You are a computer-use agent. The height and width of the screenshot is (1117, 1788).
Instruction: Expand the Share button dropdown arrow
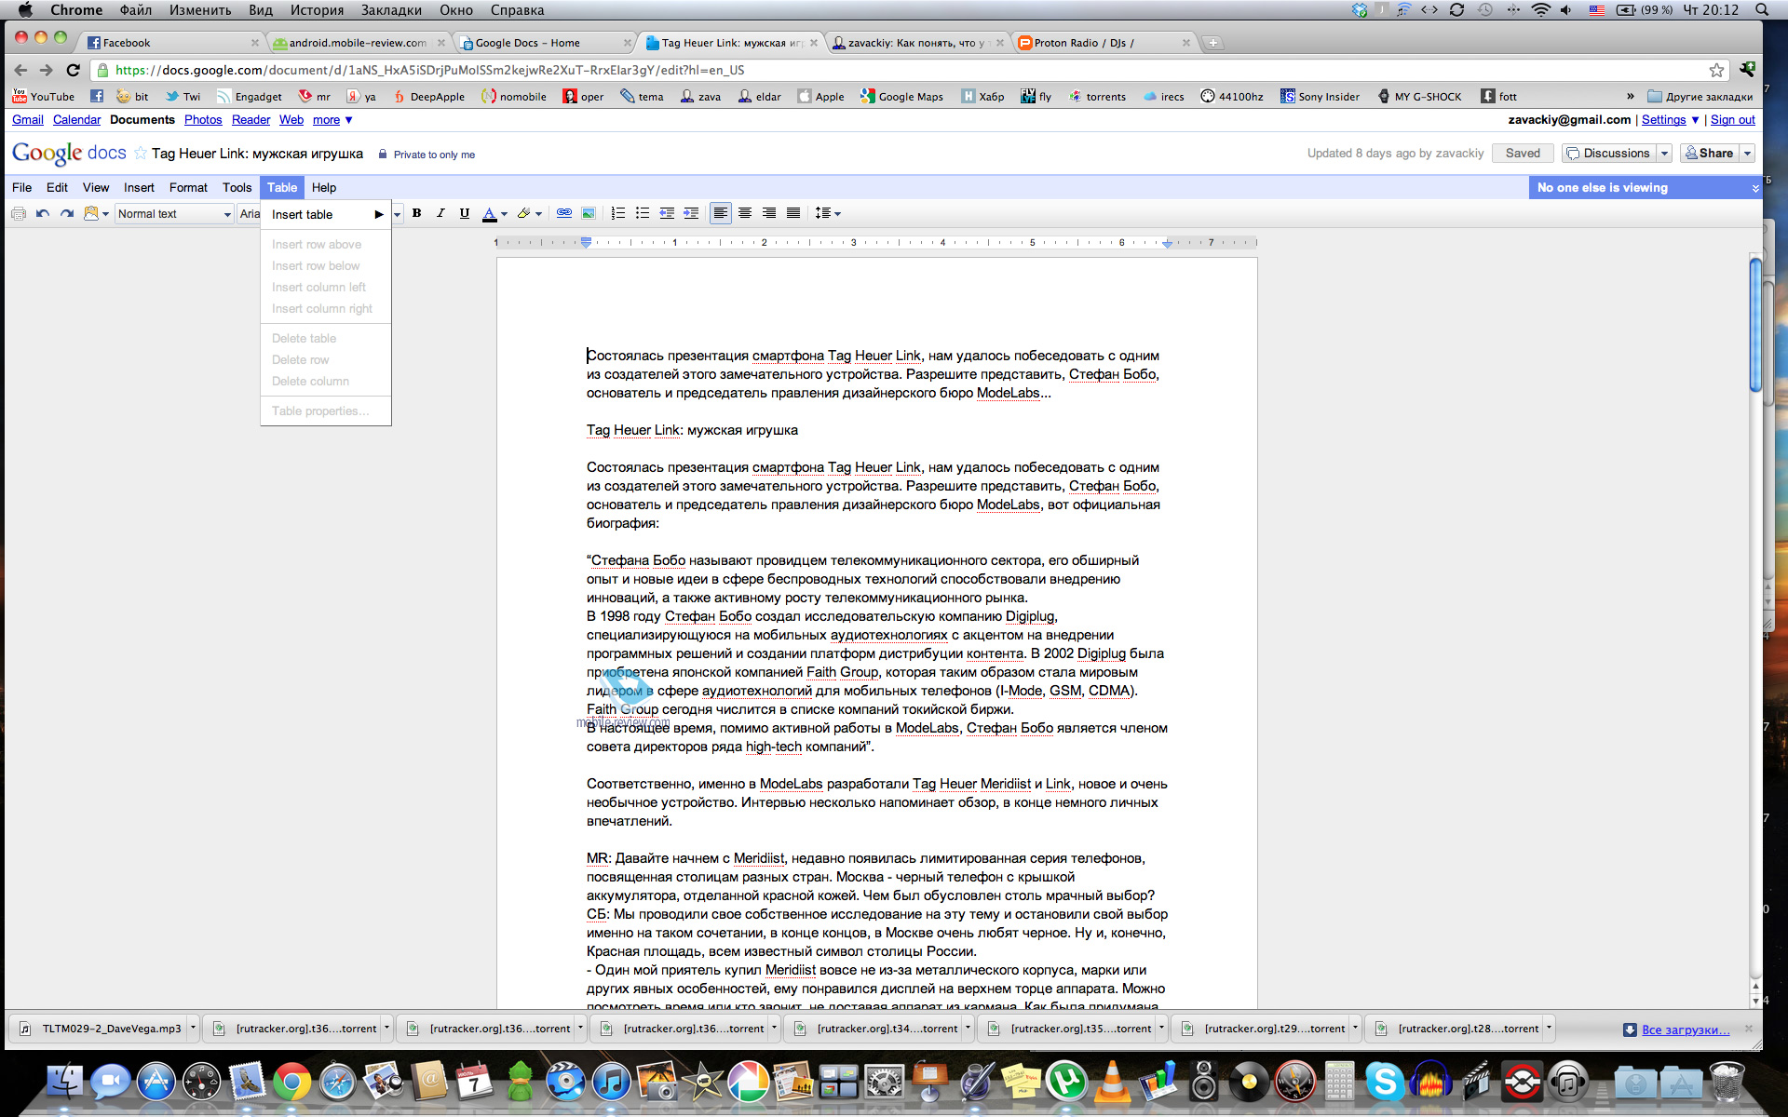(x=1748, y=154)
